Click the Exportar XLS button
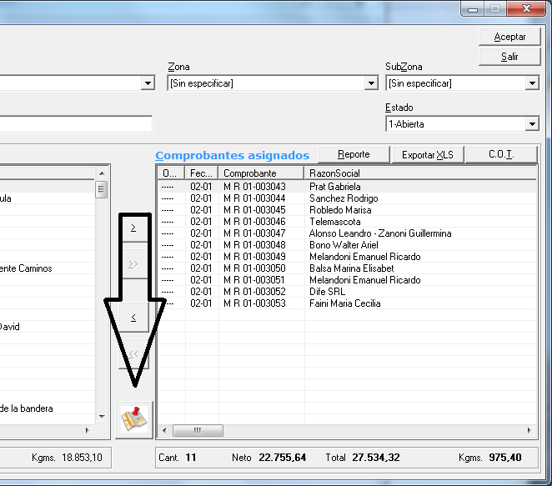The width and height of the screenshot is (552, 486). pos(428,155)
